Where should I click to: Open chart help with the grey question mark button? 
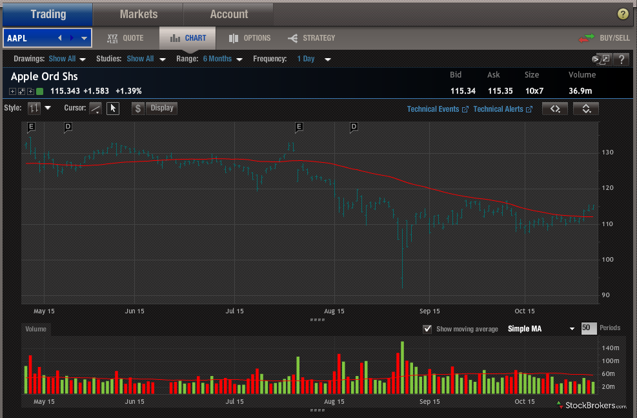coord(621,59)
